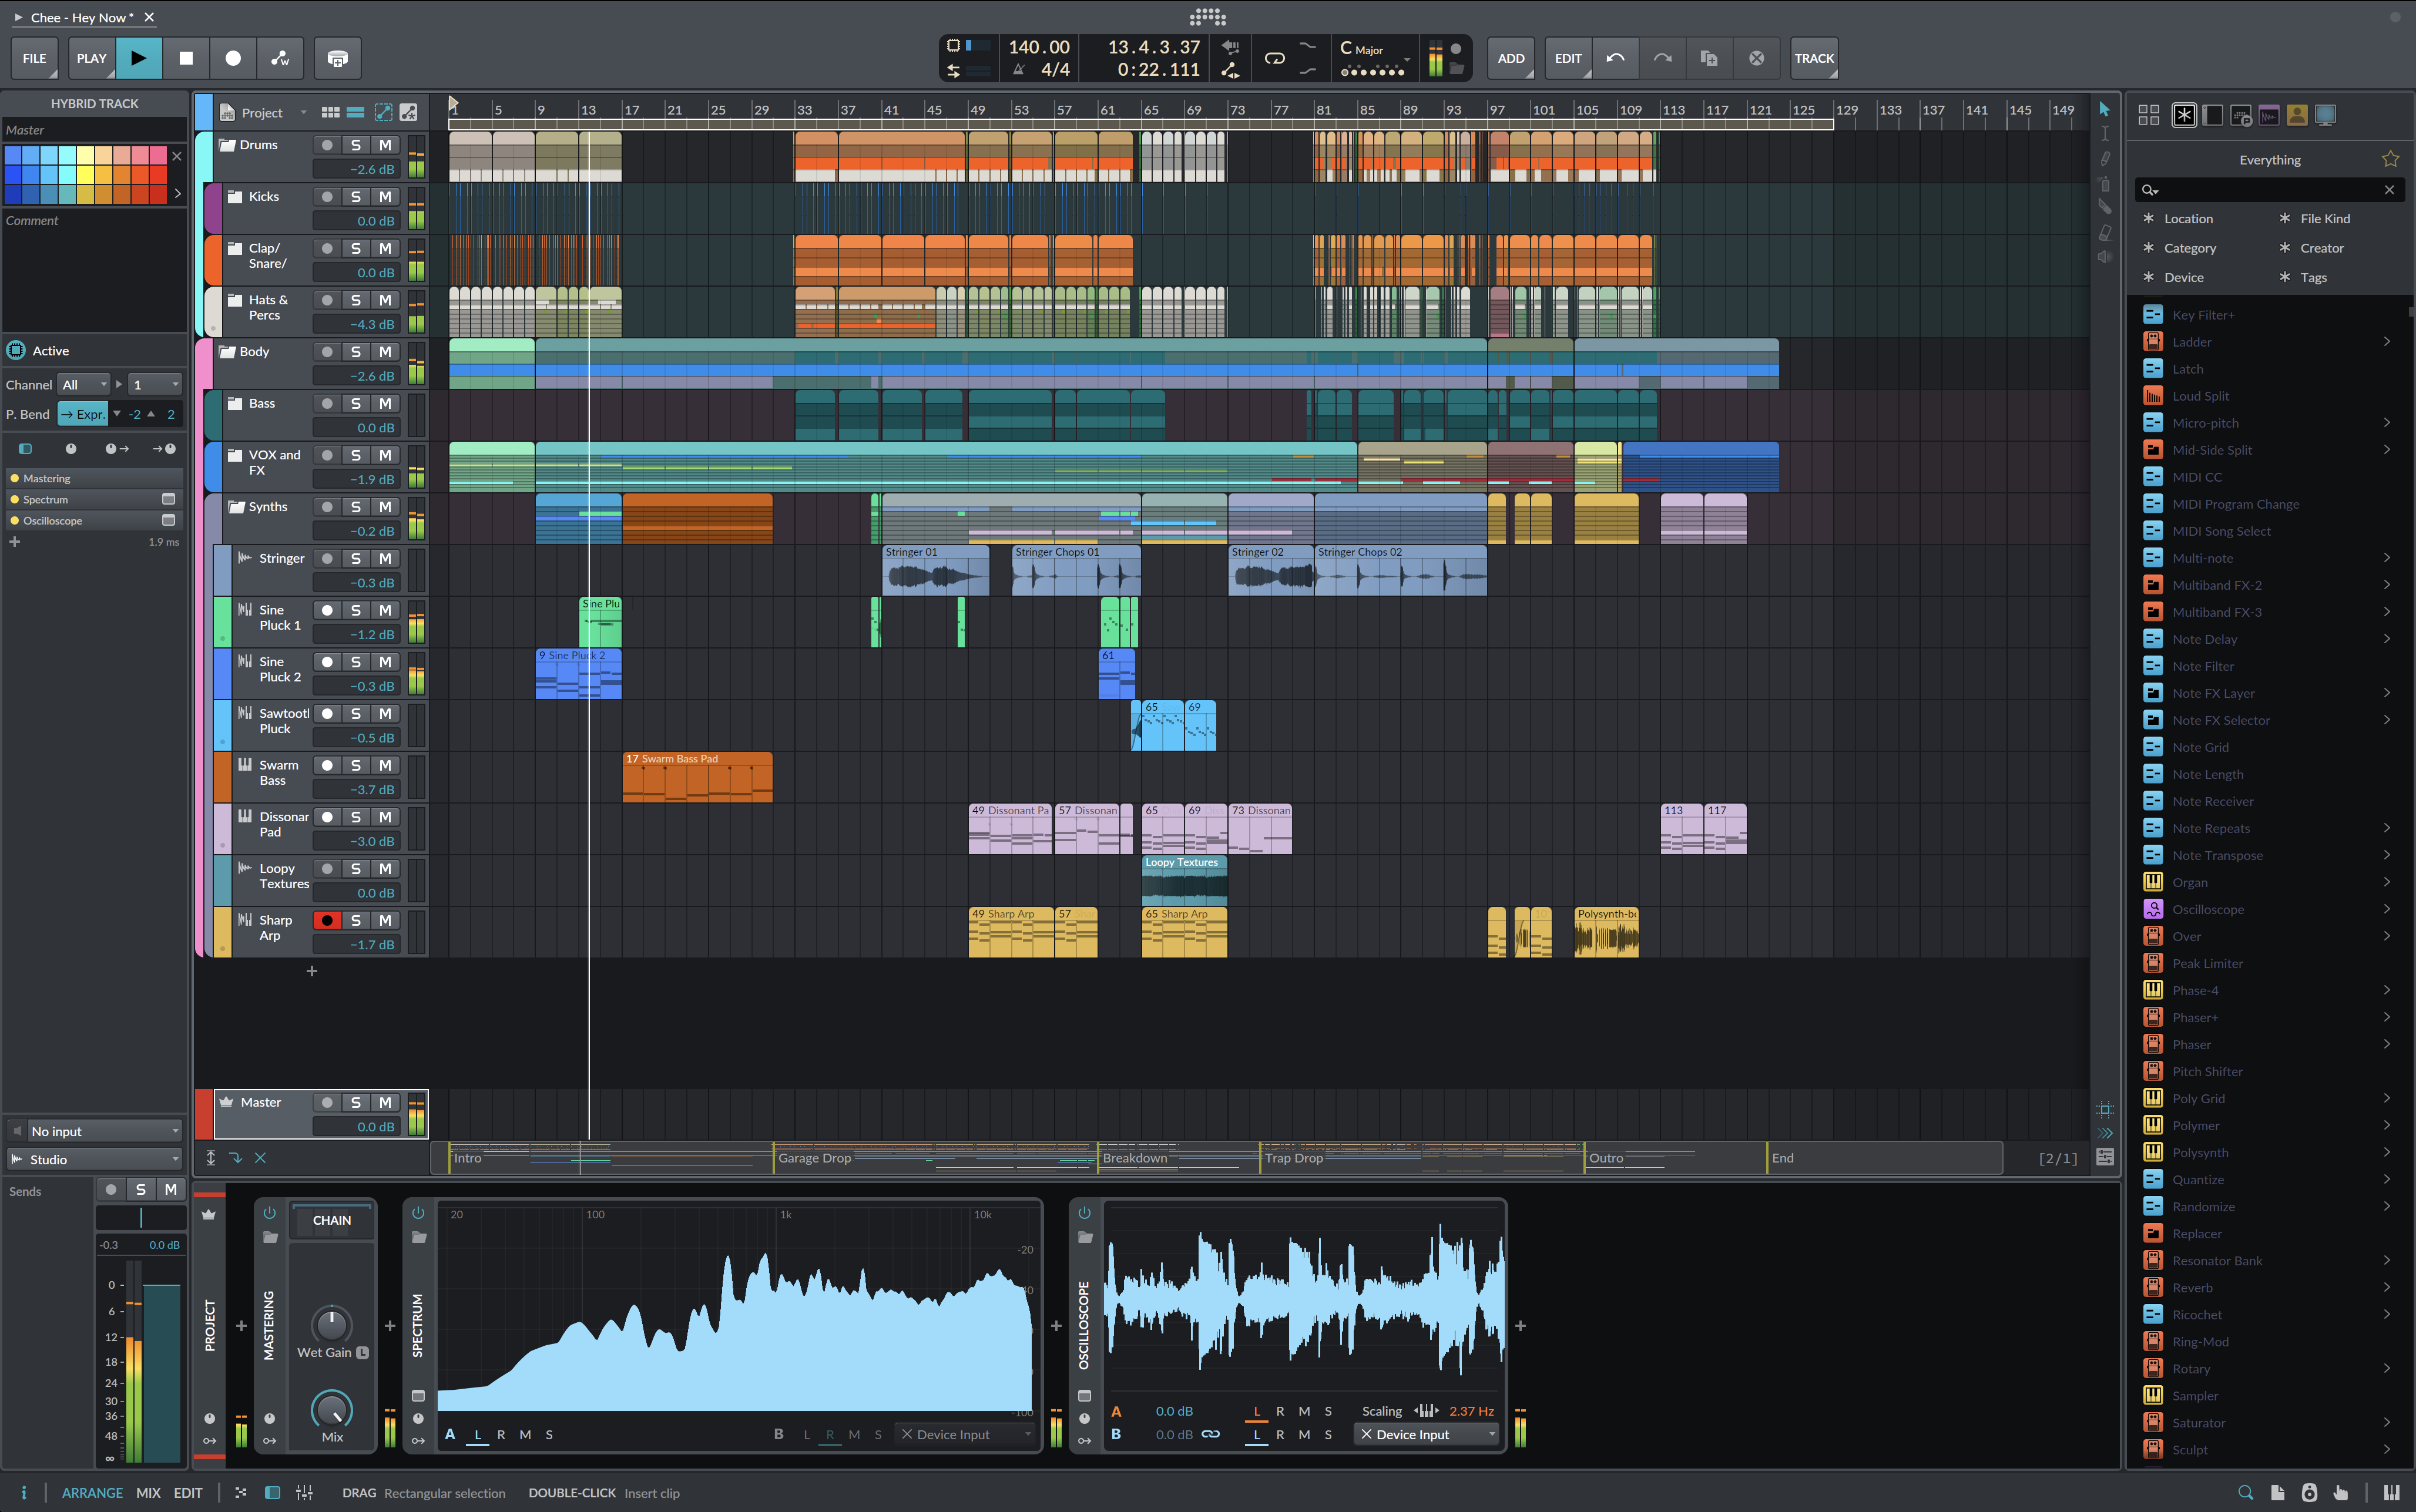Click the Oscilloscope device power icon

[x=1084, y=1213]
